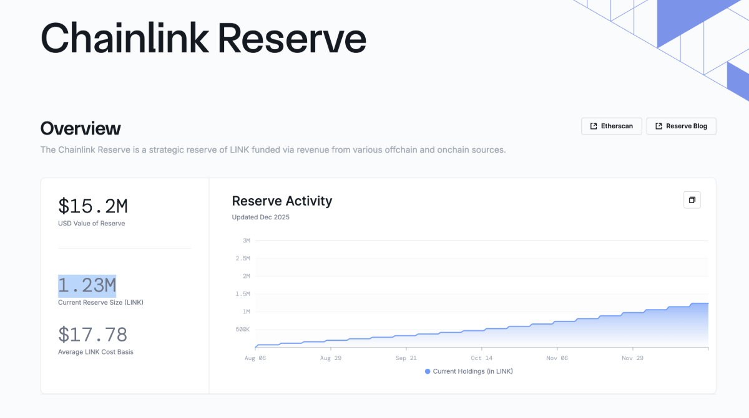Click the chart duplicate icon in its rounded frame
The height and width of the screenshot is (418, 749).
(692, 200)
